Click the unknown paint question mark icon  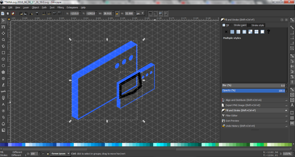268,32
